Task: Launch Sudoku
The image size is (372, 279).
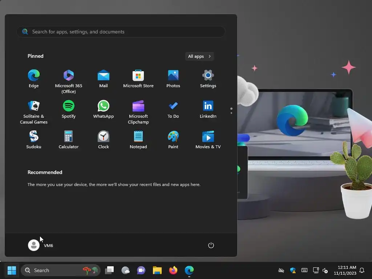Action: click(x=34, y=140)
